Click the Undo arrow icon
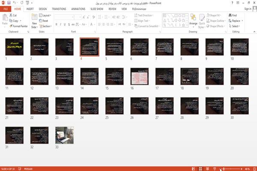Image resolution: width=257 pixels, height=171 pixels. [x=15, y=3]
